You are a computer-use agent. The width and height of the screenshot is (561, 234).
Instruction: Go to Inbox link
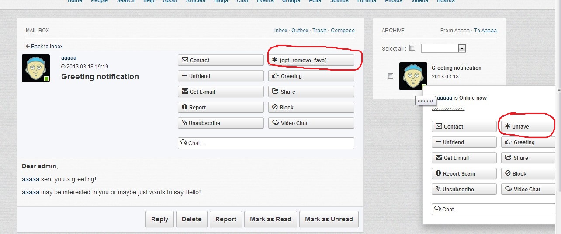tap(281, 31)
